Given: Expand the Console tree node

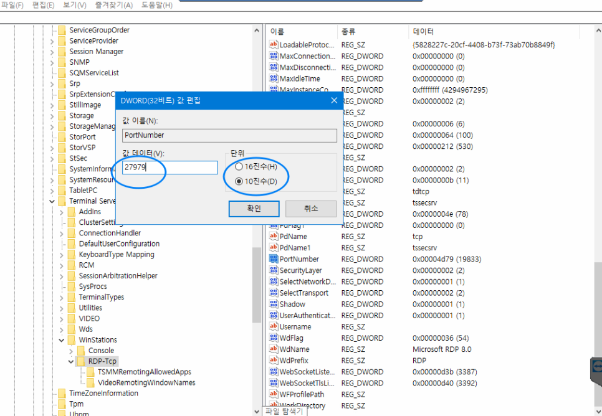Looking at the screenshot, I should click(x=71, y=351).
